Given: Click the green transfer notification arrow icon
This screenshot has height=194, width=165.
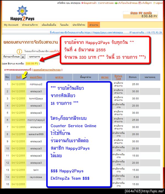Looking at the screenshot, I should [x=116, y=3].
